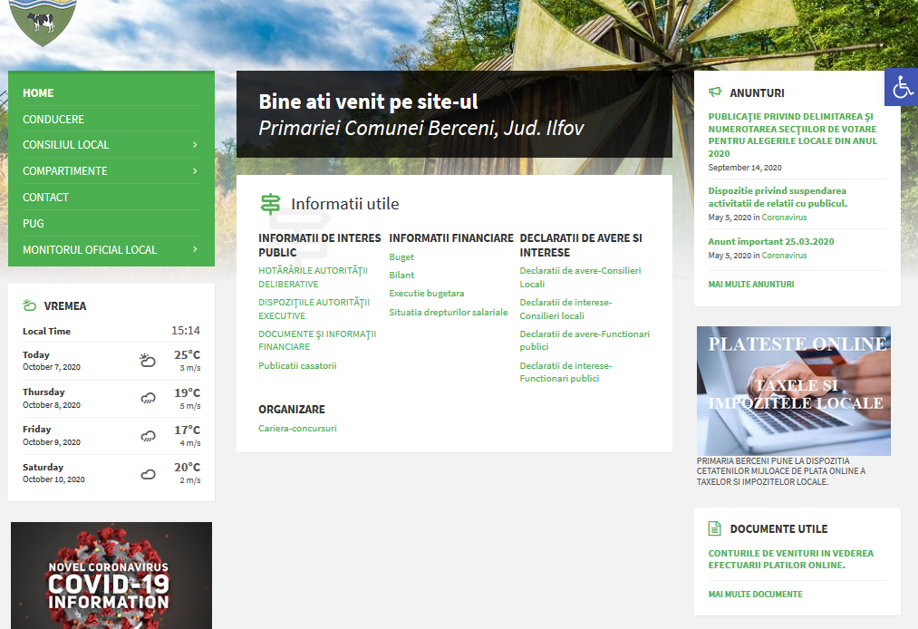This screenshot has height=629, width=918.
Task: Click the Documente Utile document icon
Action: [x=715, y=528]
